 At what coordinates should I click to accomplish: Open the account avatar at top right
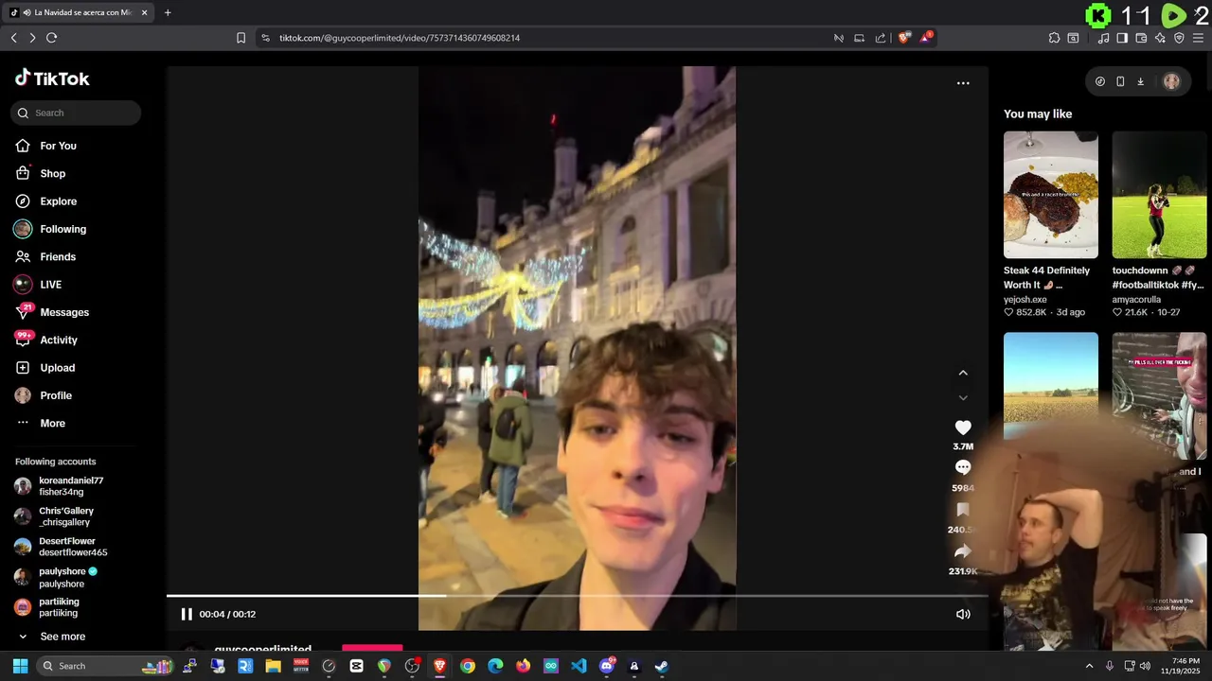pos(1171,81)
